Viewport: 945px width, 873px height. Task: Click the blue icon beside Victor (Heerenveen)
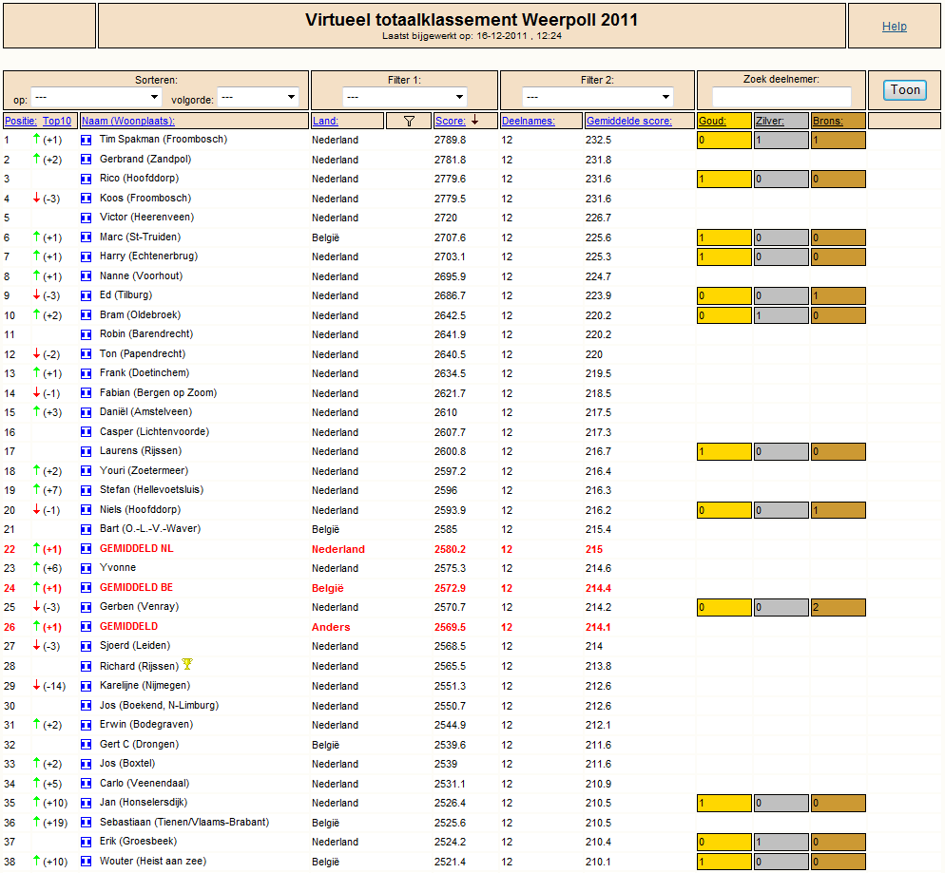[87, 218]
